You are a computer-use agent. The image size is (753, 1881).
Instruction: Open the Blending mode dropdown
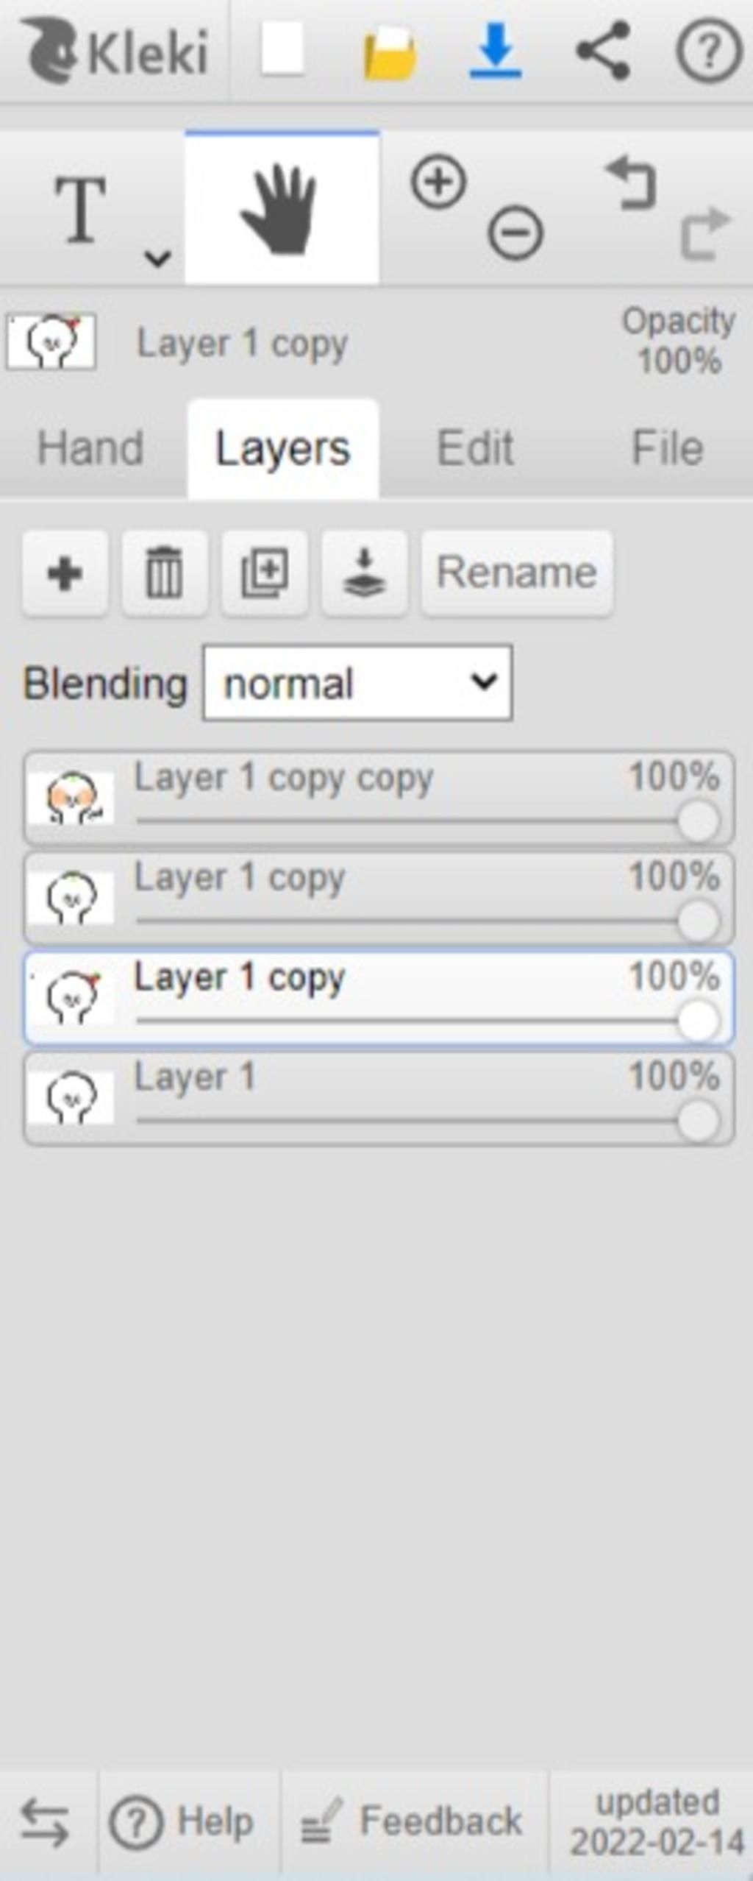(x=357, y=683)
